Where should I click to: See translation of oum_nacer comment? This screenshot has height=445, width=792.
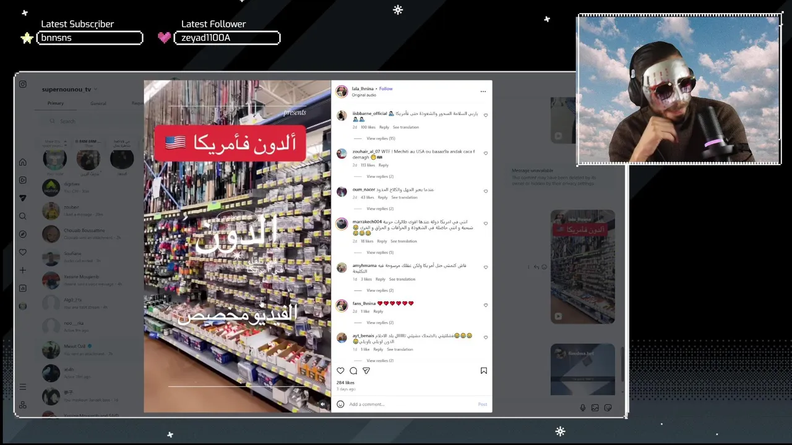(x=404, y=197)
